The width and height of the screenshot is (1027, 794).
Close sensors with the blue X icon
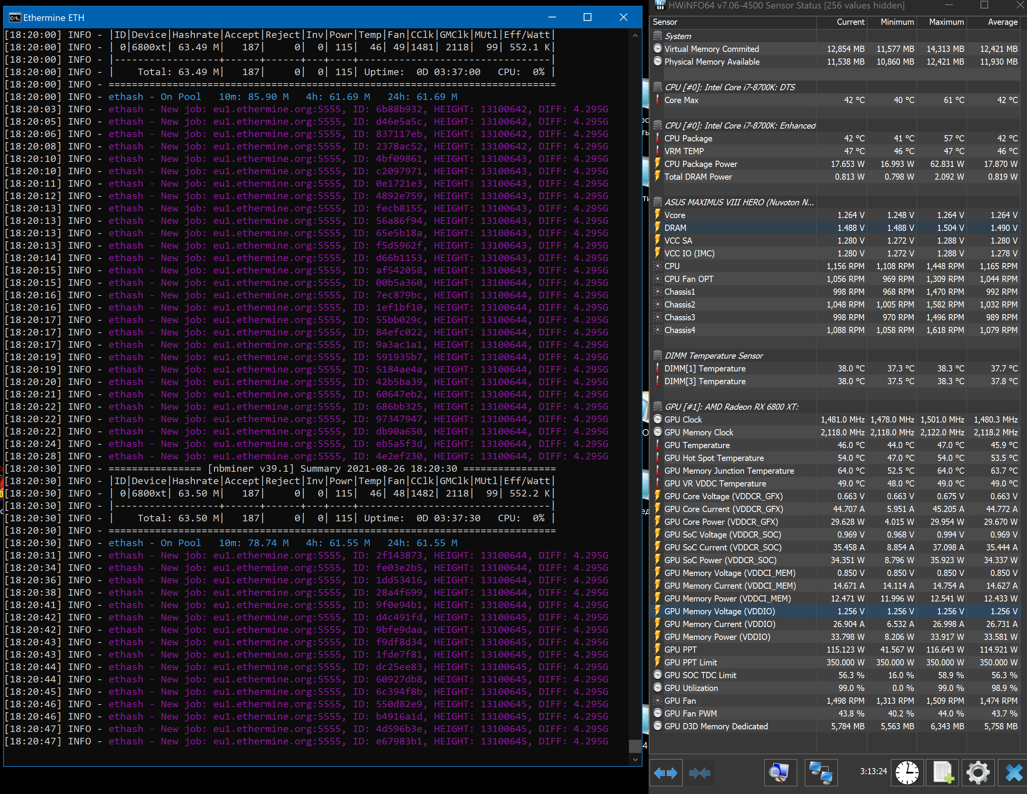[1013, 772]
